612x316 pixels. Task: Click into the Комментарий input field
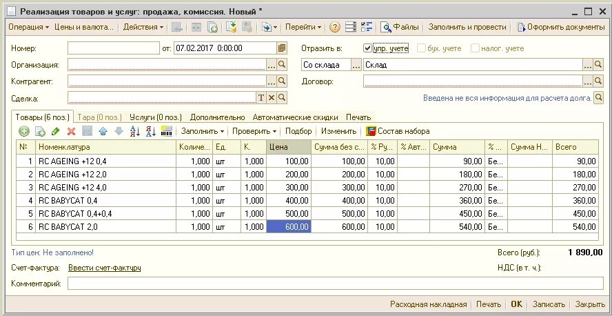coord(335,284)
